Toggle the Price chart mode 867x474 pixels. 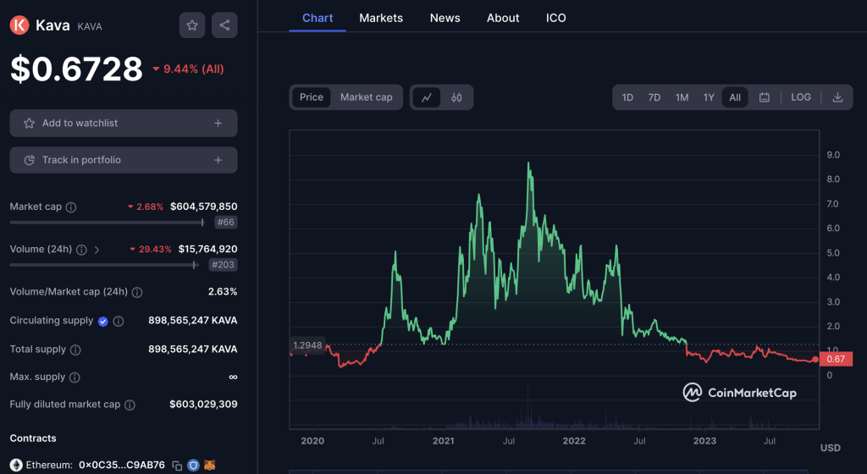312,97
